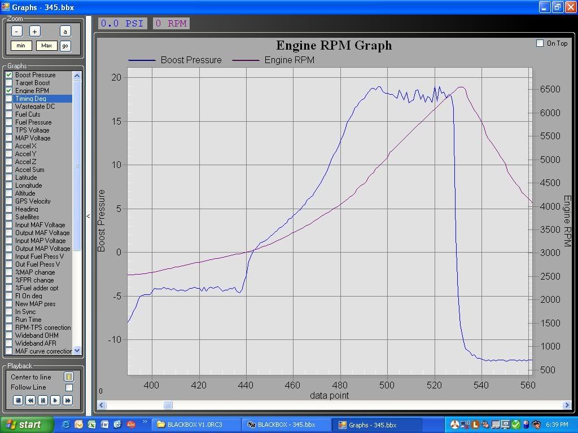Zoom out with the minus button
The height and width of the screenshot is (433, 578).
[x=17, y=32]
